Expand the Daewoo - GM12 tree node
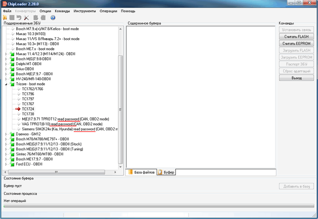The image size is (318, 219). (6, 134)
